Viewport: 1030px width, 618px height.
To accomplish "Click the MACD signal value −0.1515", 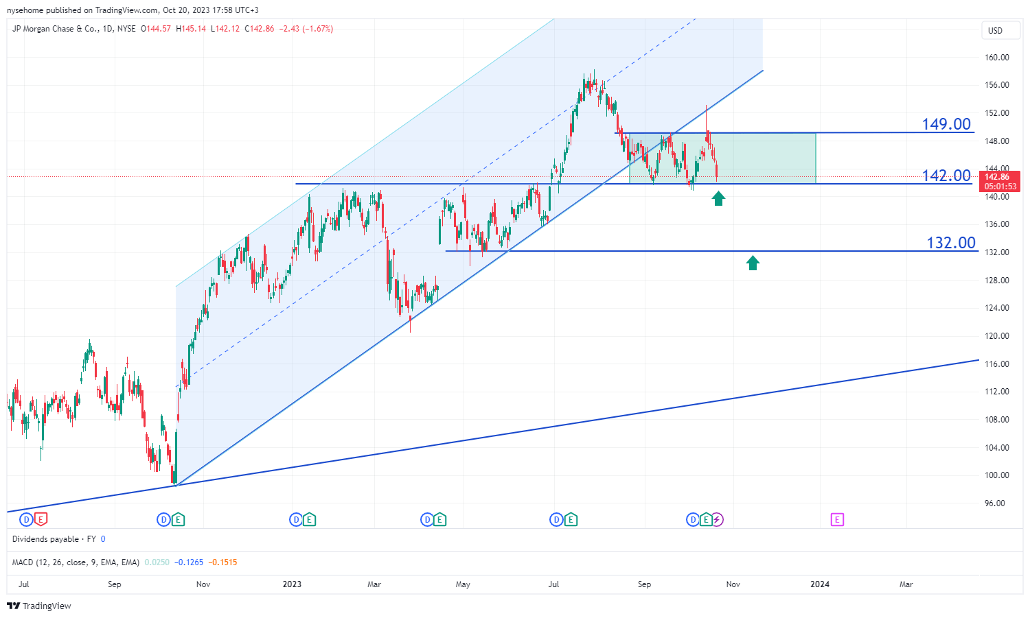I will [x=222, y=562].
